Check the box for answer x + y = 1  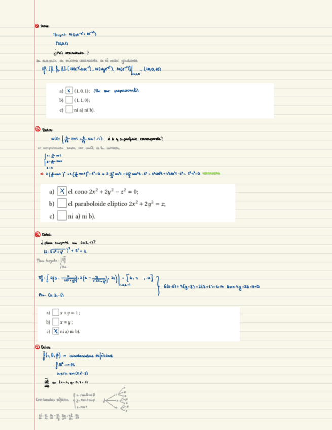click(x=56, y=312)
